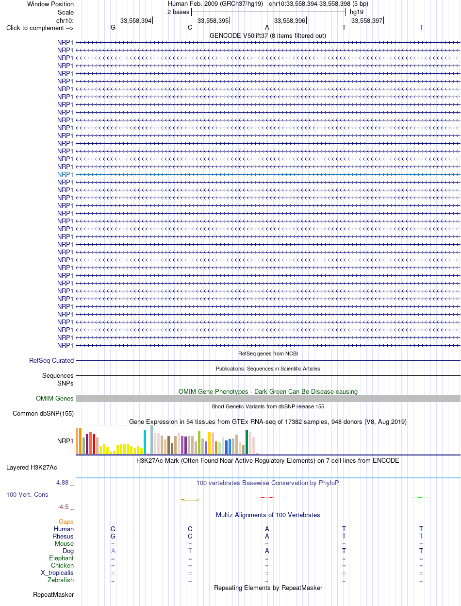Screen dimensions: 461x606
Task: Click the chr10:33,558,394-33,558,398 (5 bp) position text
Action: point(318,4)
